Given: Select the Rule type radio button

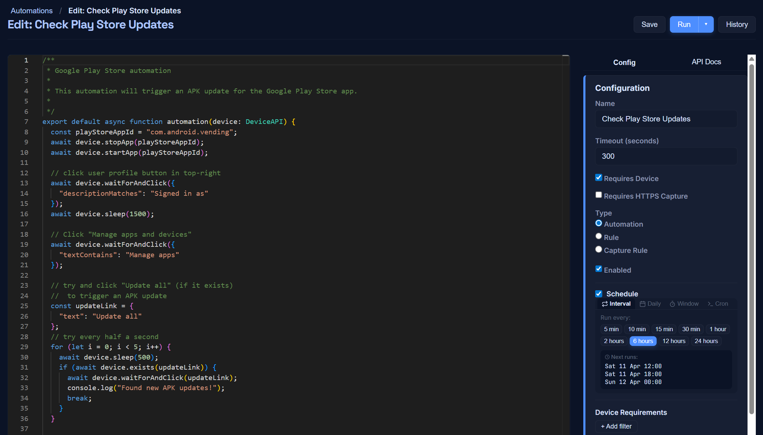Looking at the screenshot, I should point(598,236).
